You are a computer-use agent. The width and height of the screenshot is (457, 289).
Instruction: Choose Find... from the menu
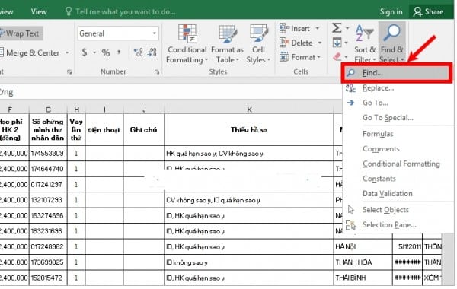click(397, 73)
